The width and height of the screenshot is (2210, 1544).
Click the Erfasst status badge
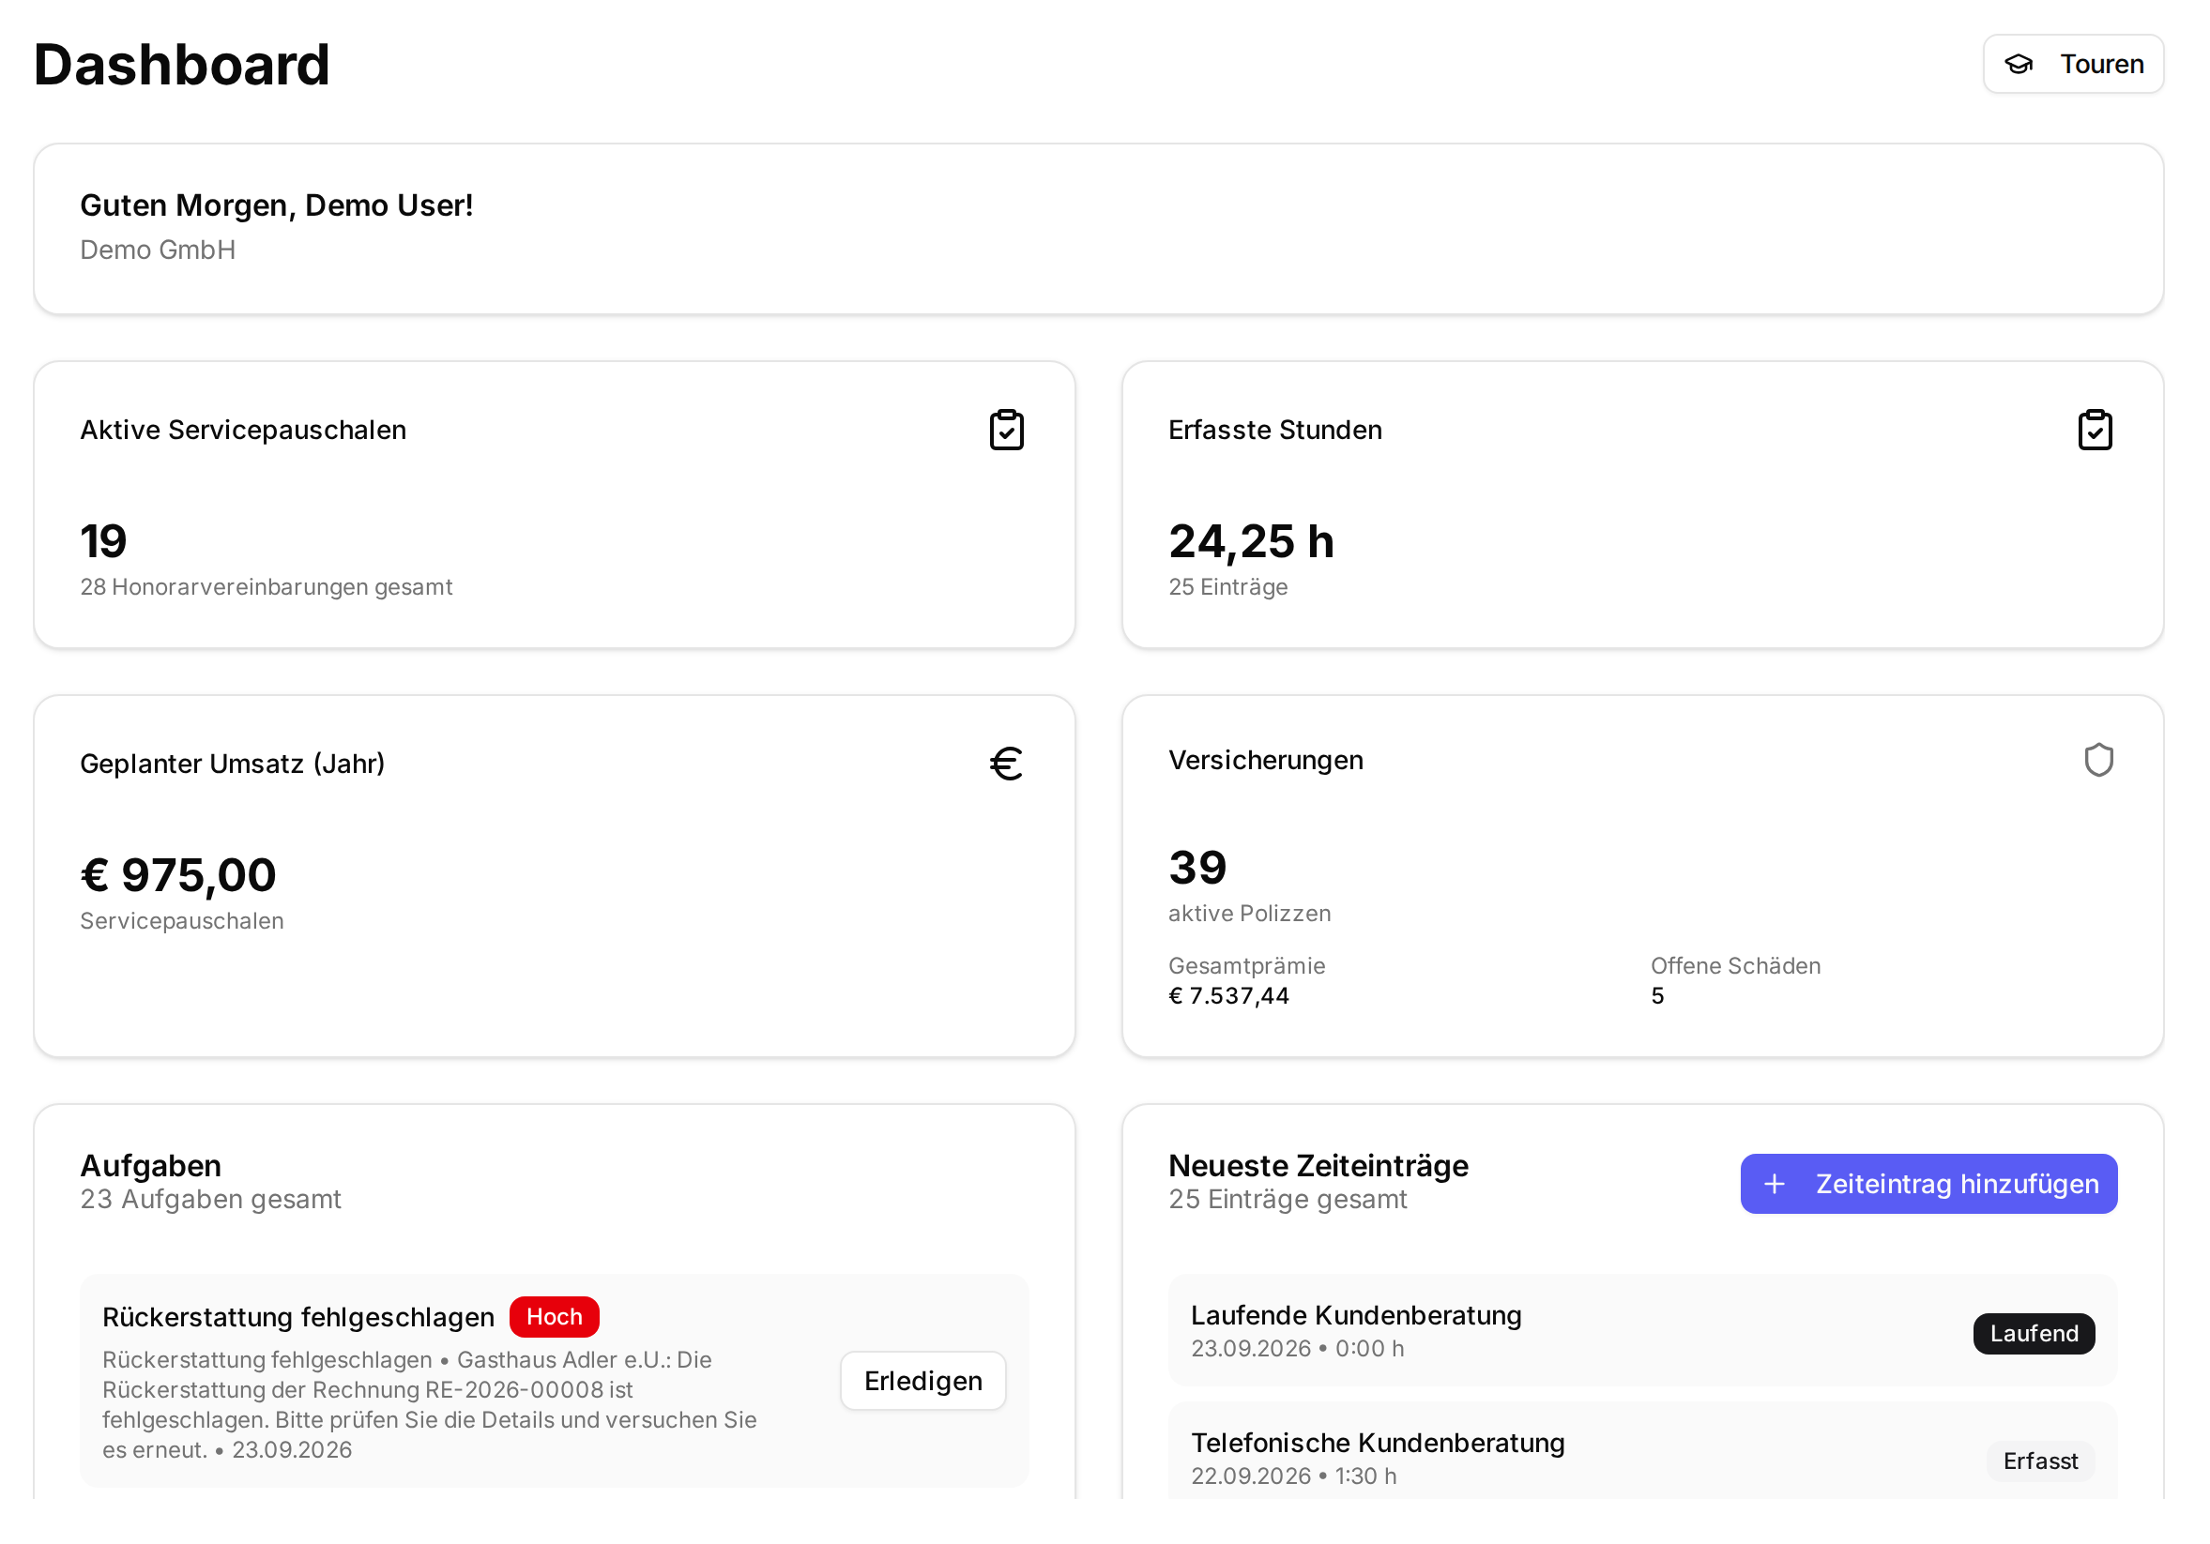click(2039, 1461)
